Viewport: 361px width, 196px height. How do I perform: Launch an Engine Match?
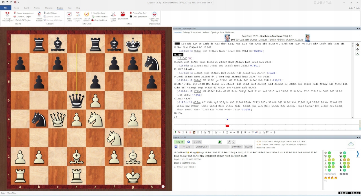pos(113,16)
